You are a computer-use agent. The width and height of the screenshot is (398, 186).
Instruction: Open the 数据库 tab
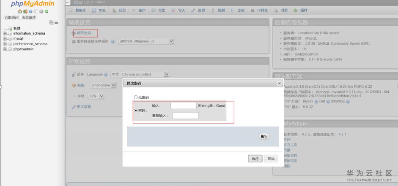coord(78,11)
